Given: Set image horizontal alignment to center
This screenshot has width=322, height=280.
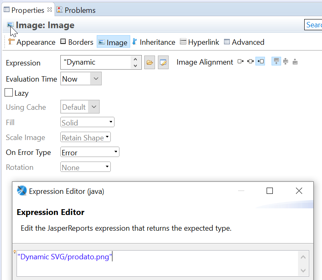Looking at the screenshot, I should pos(250,62).
